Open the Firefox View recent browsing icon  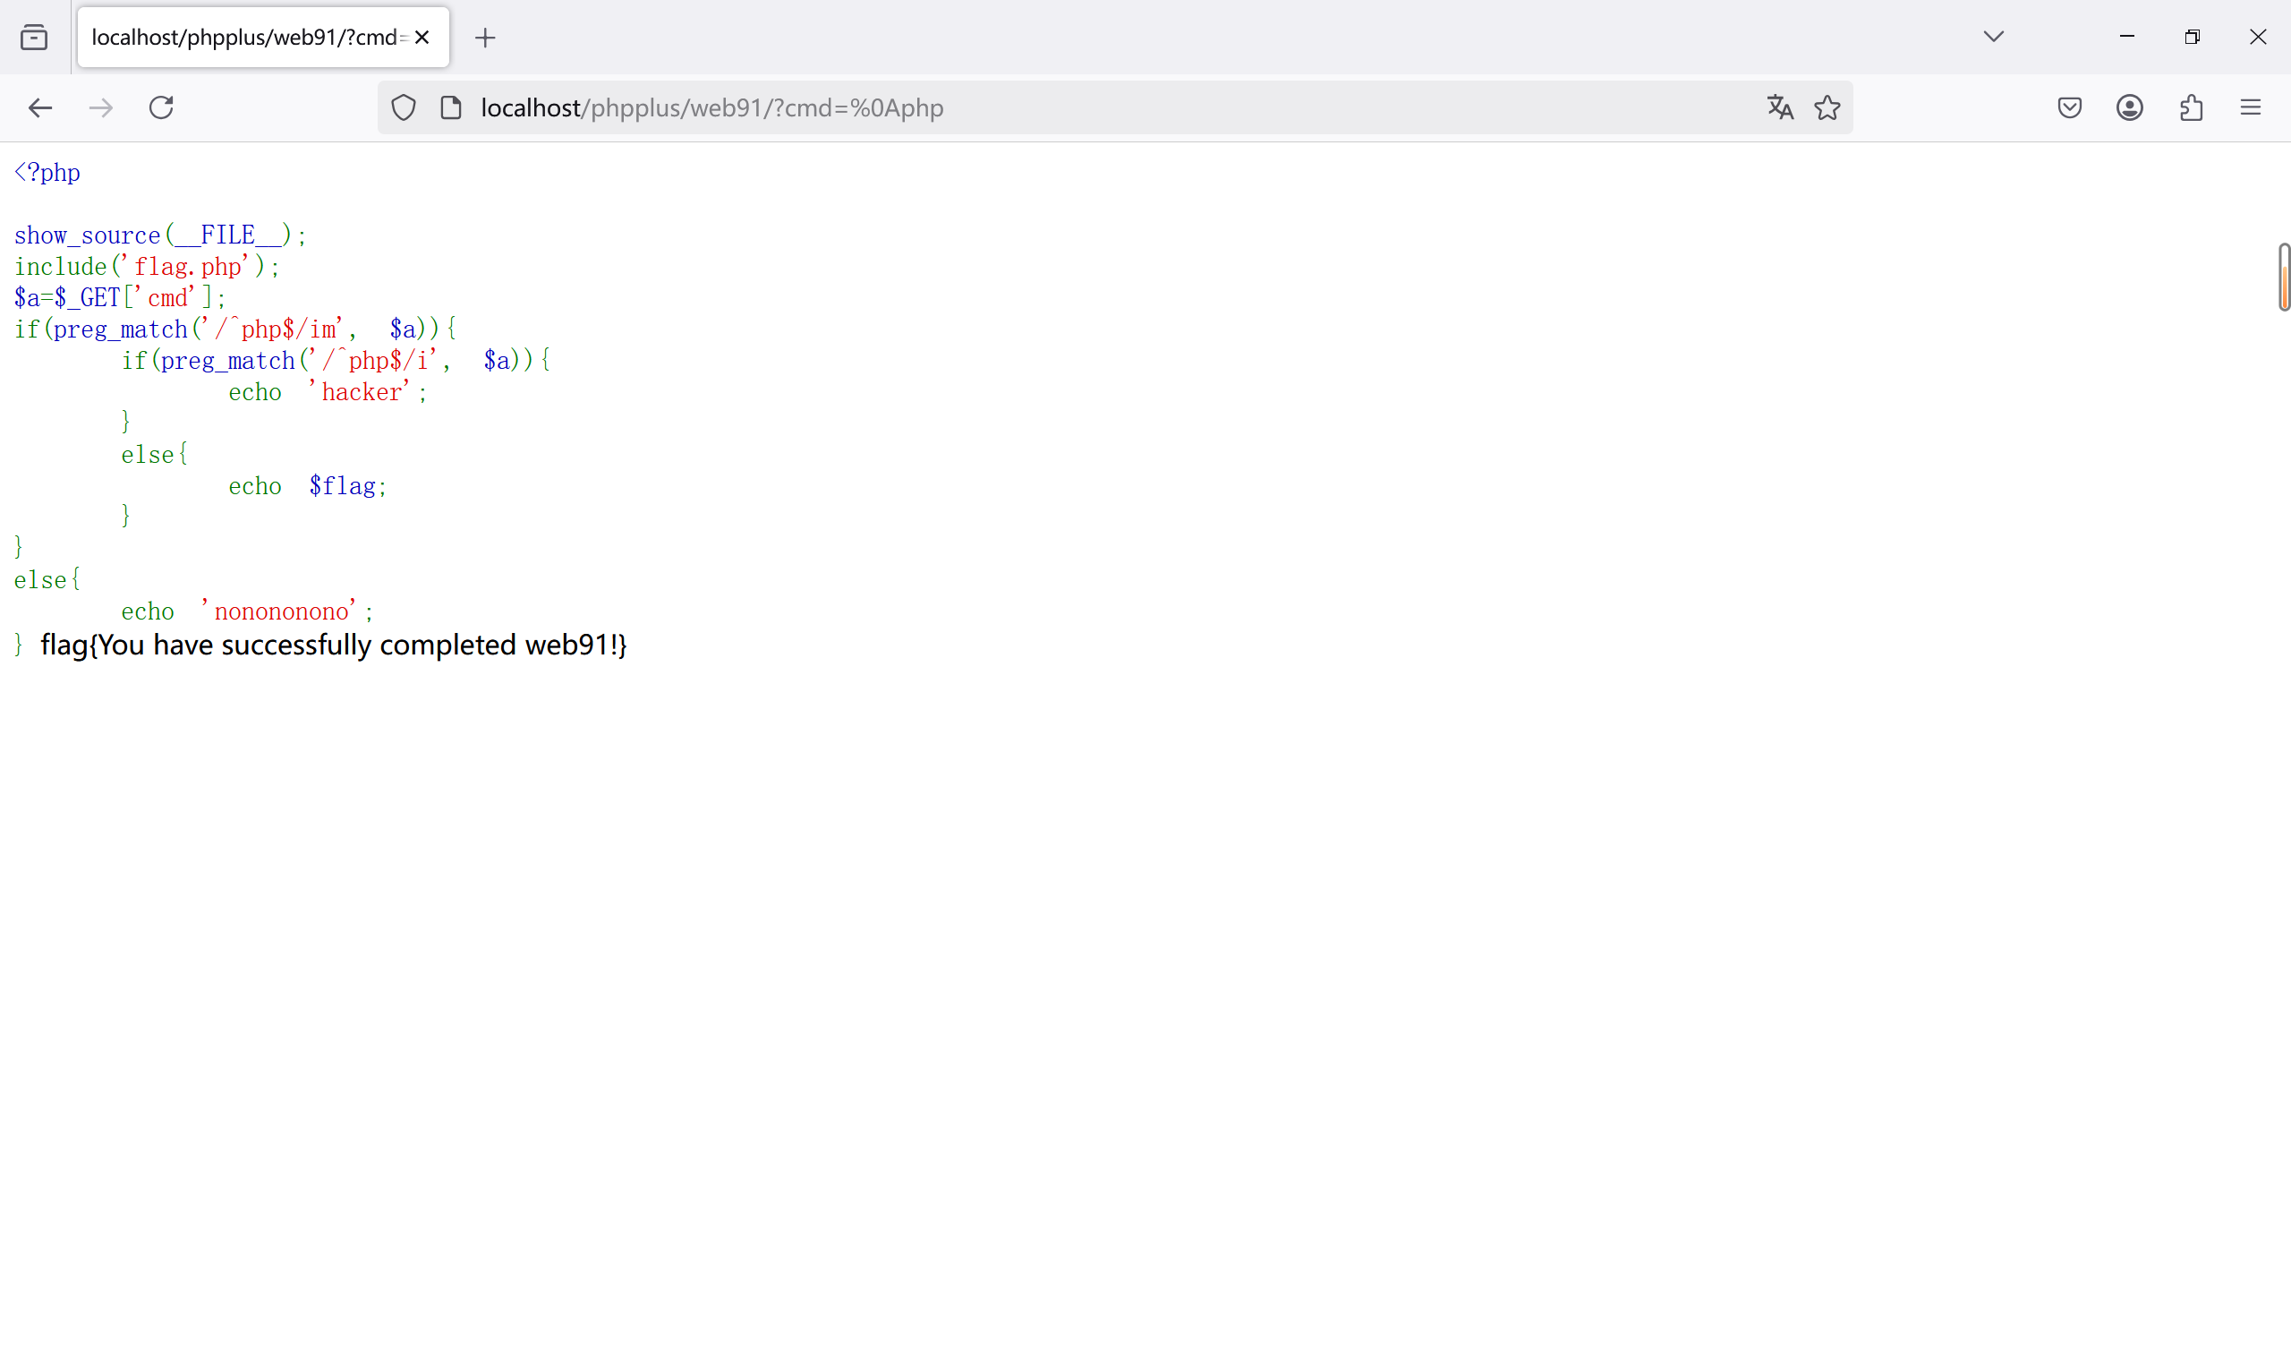(34, 38)
